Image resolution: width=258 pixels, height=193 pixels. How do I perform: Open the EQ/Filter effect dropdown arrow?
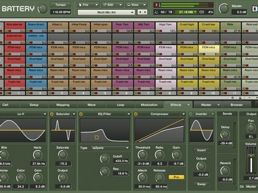[x=129, y=114]
